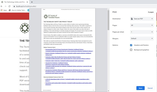The height and width of the screenshot is (92, 157).
Task: Open a new browser tab
Action: (x=32, y=2)
